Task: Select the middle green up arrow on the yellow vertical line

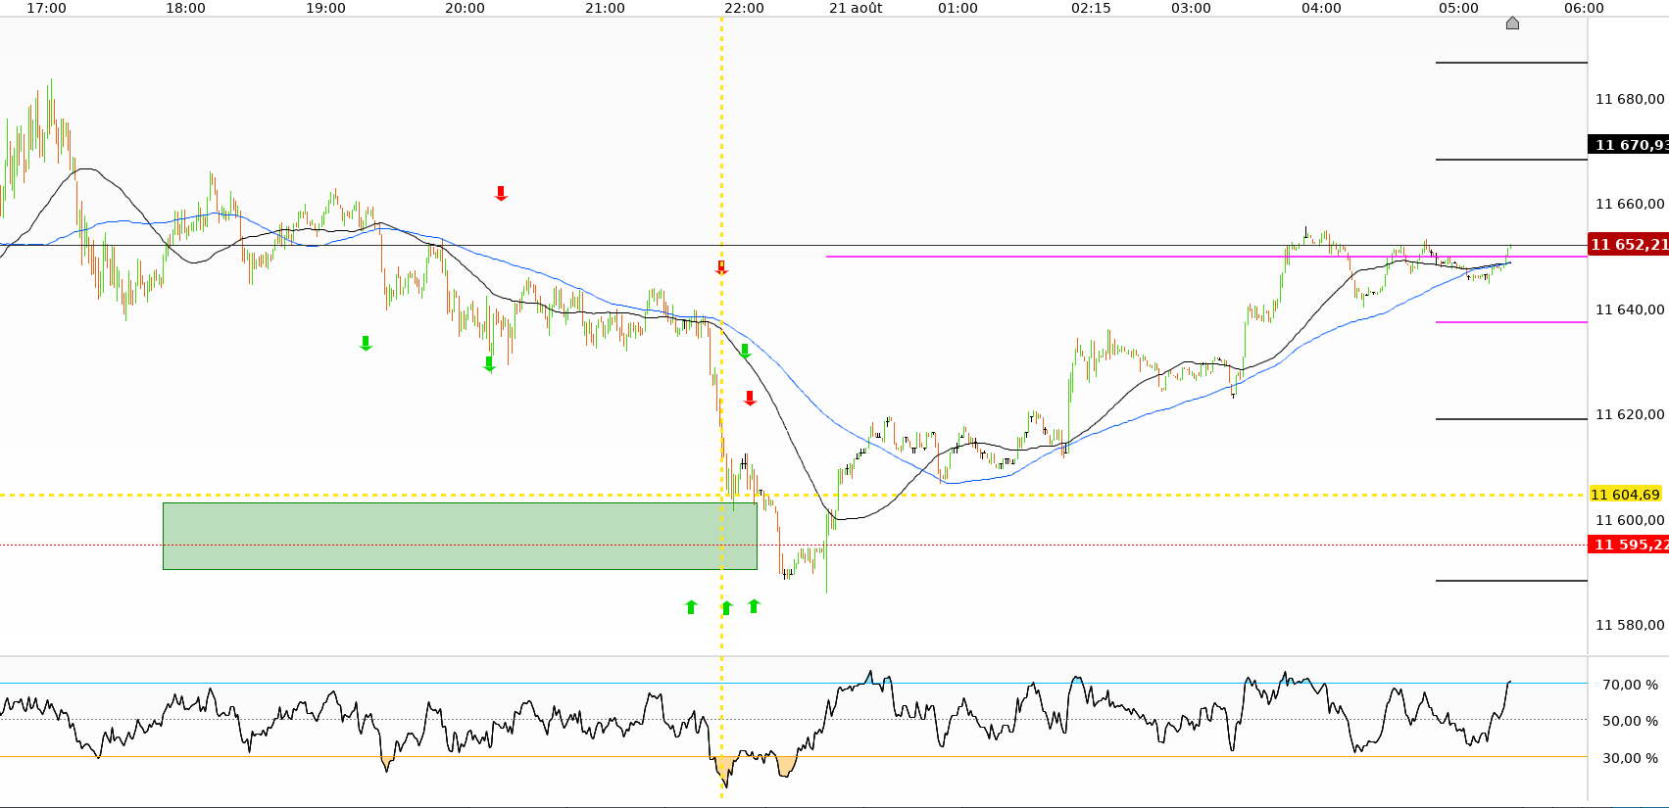Action: coord(726,607)
